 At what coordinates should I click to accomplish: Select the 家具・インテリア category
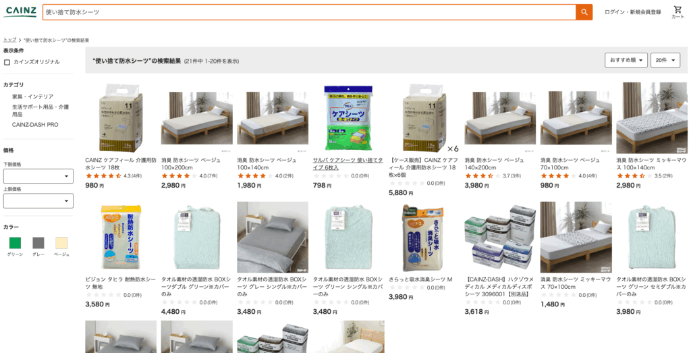[32, 97]
